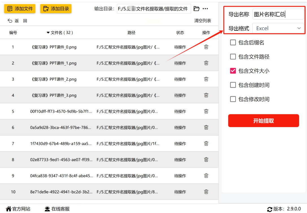This screenshot has height=213, width=307.
Task: Enable the 包含后缀名 checkbox
Action: point(233,42)
